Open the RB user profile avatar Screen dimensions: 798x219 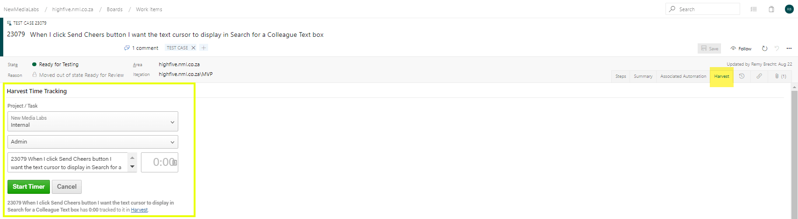[789, 9]
